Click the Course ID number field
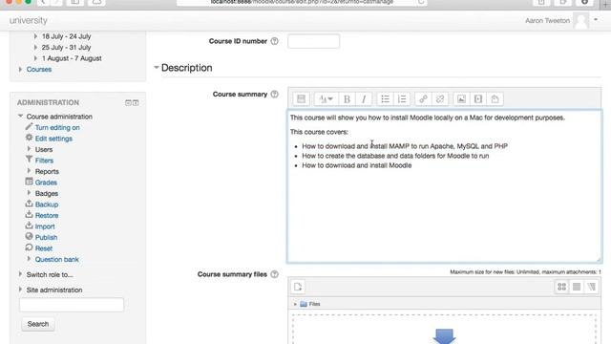The height and width of the screenshot is (344, 611). click(314, 41)
